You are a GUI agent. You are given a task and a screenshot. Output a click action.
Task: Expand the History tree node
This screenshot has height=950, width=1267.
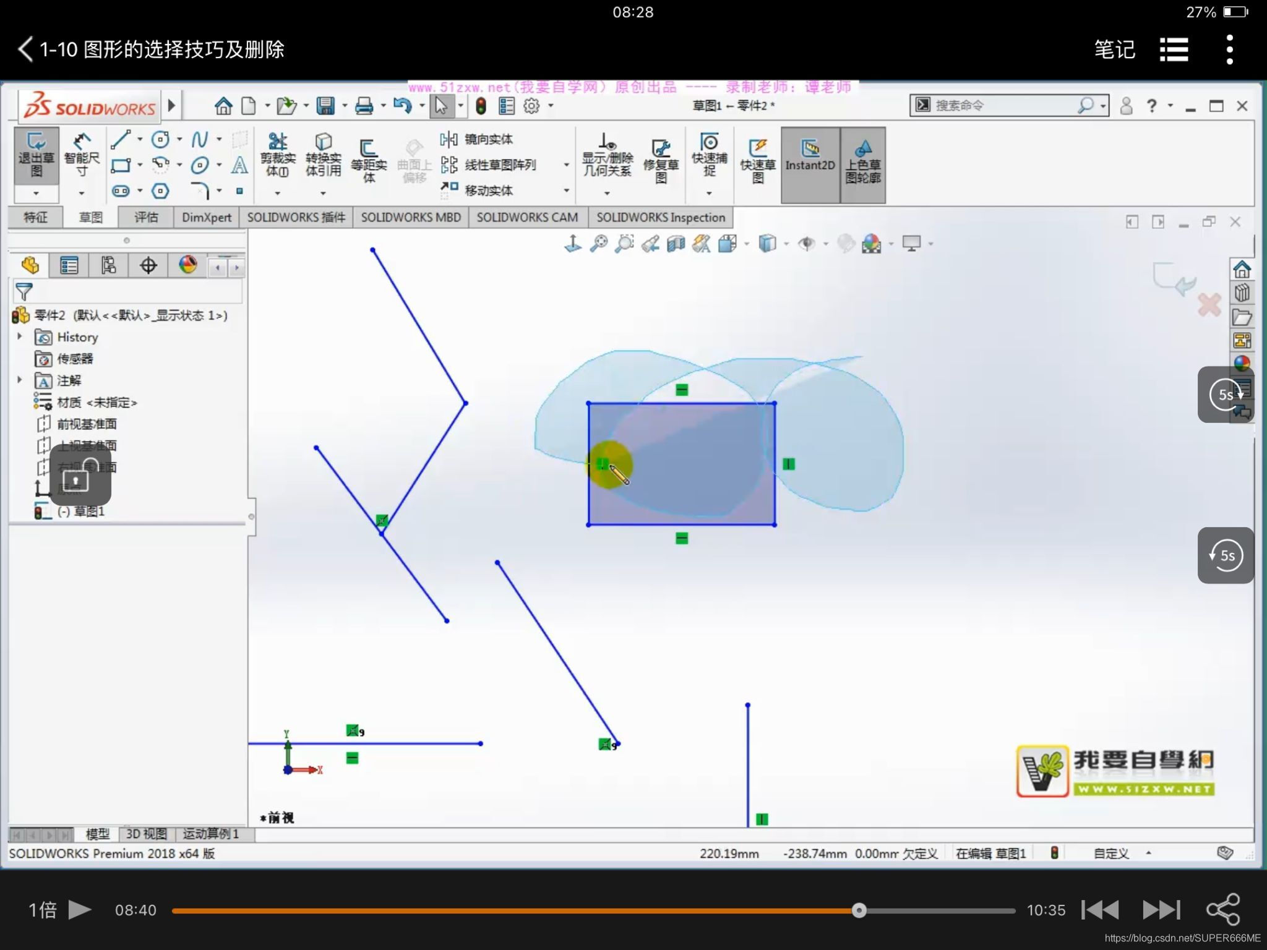coord(20,336)
